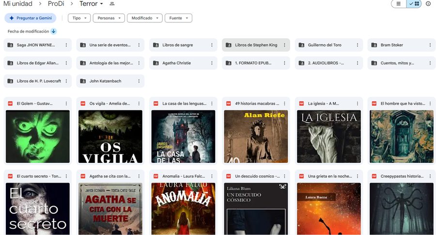Open more options for 2. AUDIOLIBROS folder
Screen dimensions: 436x235
click(x=358, y=63)
